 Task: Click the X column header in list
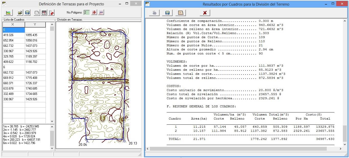(14, 24)
